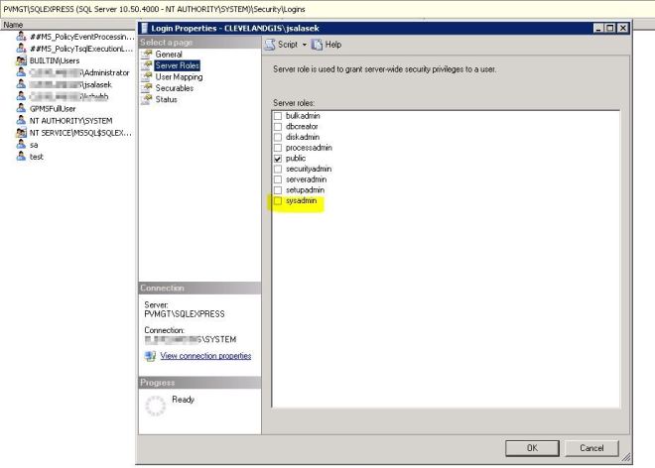
Task: Select the sa login icon
Action: [21, 145]
